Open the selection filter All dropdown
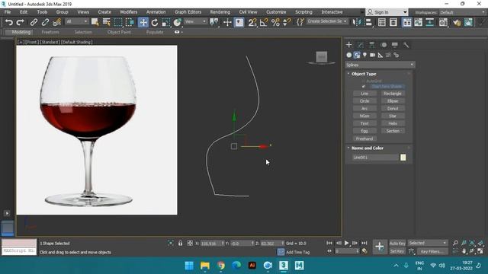The width and height of the screenshot is (488, 274). tap(76, 21)
